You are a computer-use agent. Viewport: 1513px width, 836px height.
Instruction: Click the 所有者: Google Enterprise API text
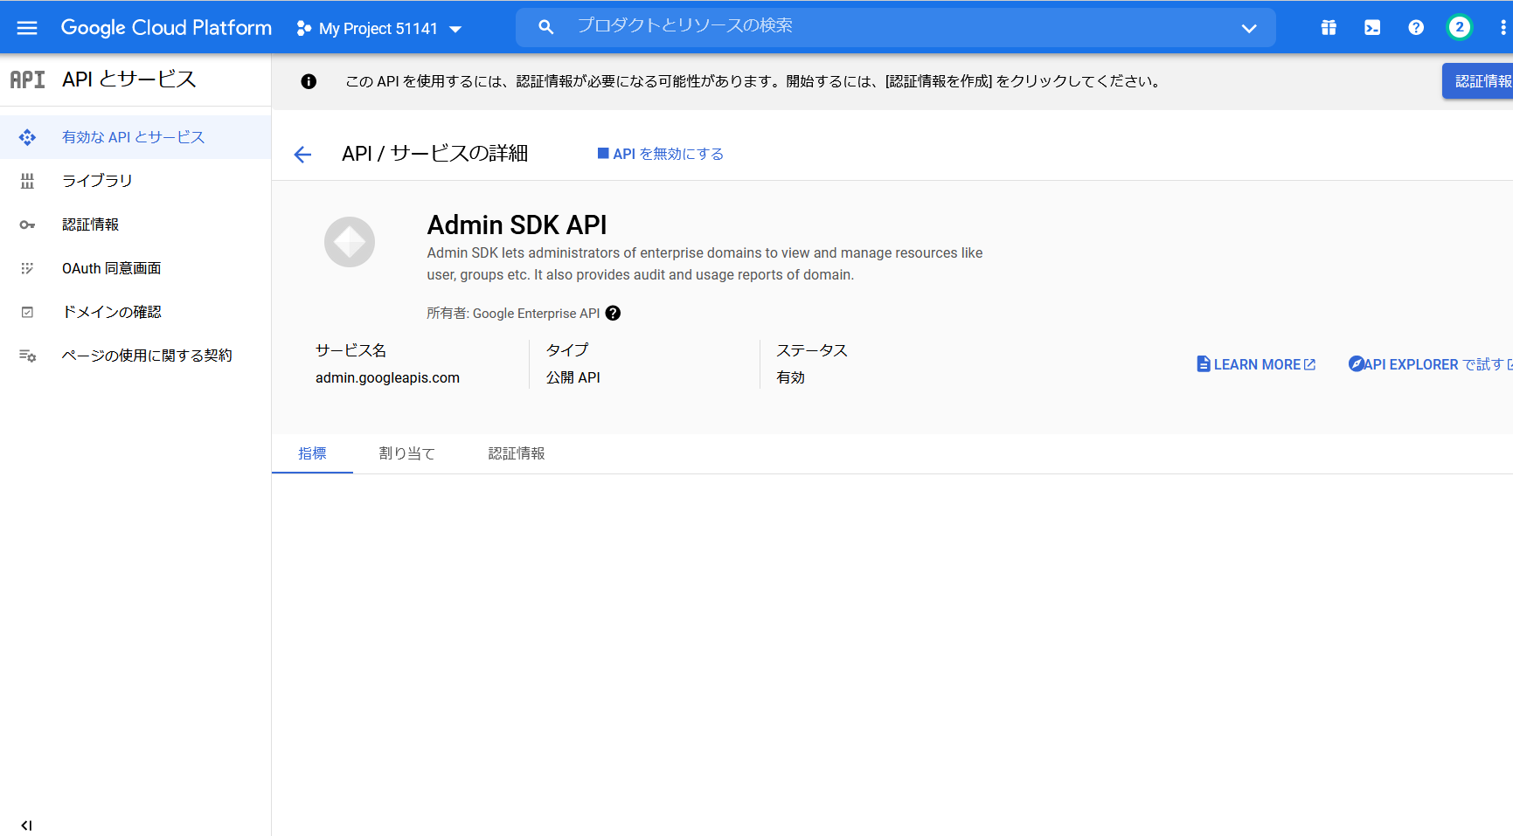pos(513,314)
